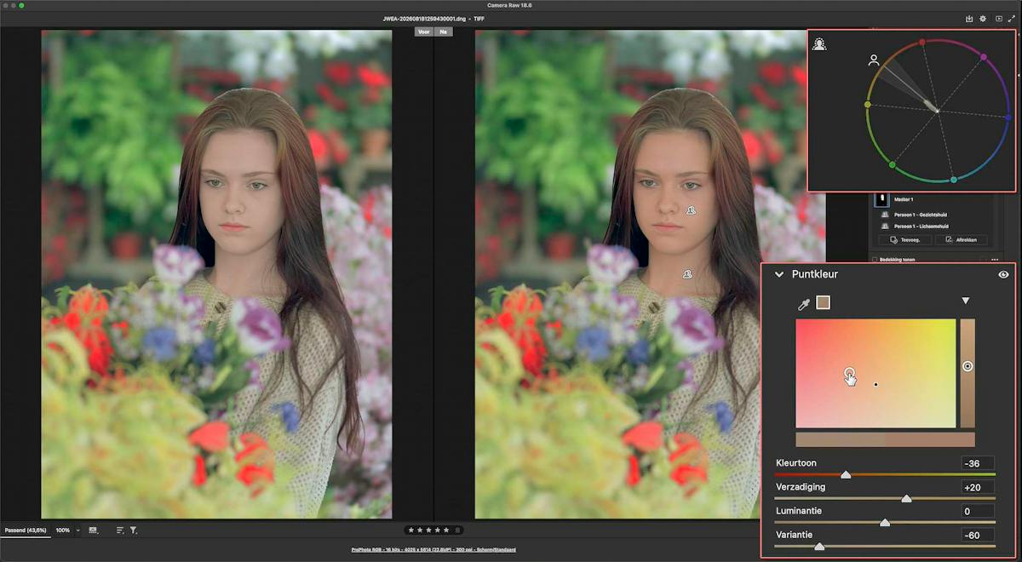Switch to the Na view tab
This screenshot has height=562, width=1022.
pyautogui.click(x=443, y=32)
